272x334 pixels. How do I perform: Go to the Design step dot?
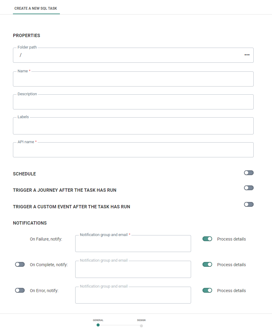pos(141,326)
